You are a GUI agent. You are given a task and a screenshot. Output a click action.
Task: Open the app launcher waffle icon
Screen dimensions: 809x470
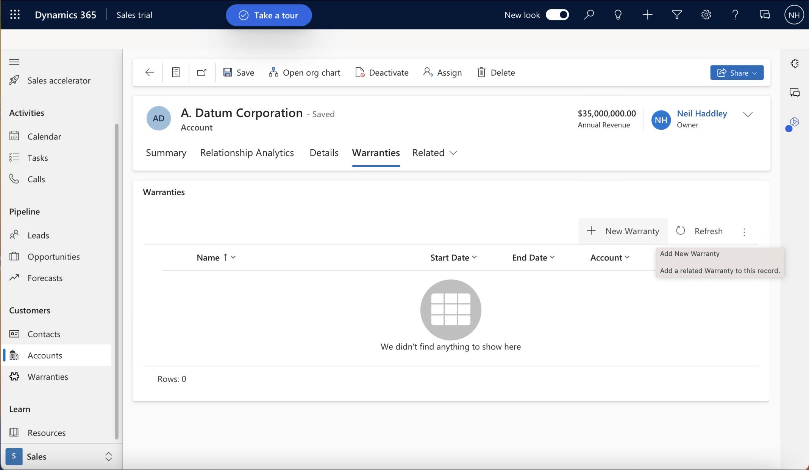(x=15, y=15)
